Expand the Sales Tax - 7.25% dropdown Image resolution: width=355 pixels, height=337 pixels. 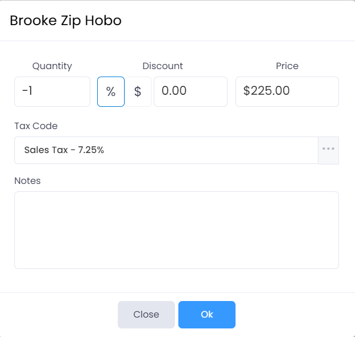click(x=166, y=150)
